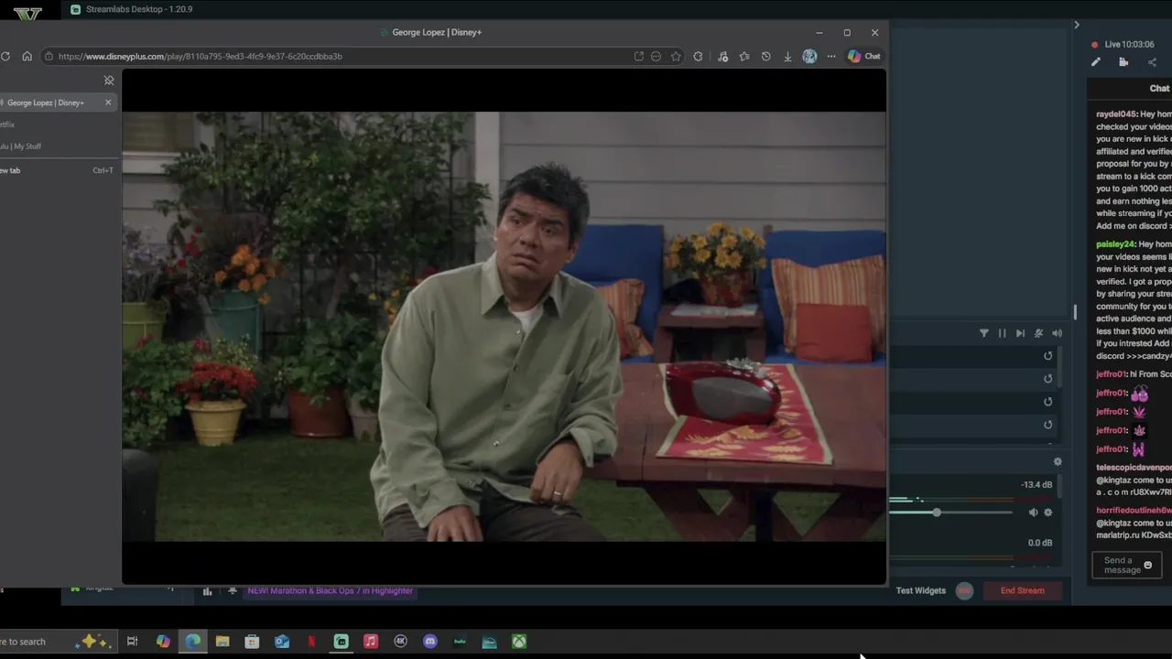Image resolution: width=1172 pixels, height=659 pixels.
Task: Mute the -13.4 dB audio source
Action: pos(1033,513)
